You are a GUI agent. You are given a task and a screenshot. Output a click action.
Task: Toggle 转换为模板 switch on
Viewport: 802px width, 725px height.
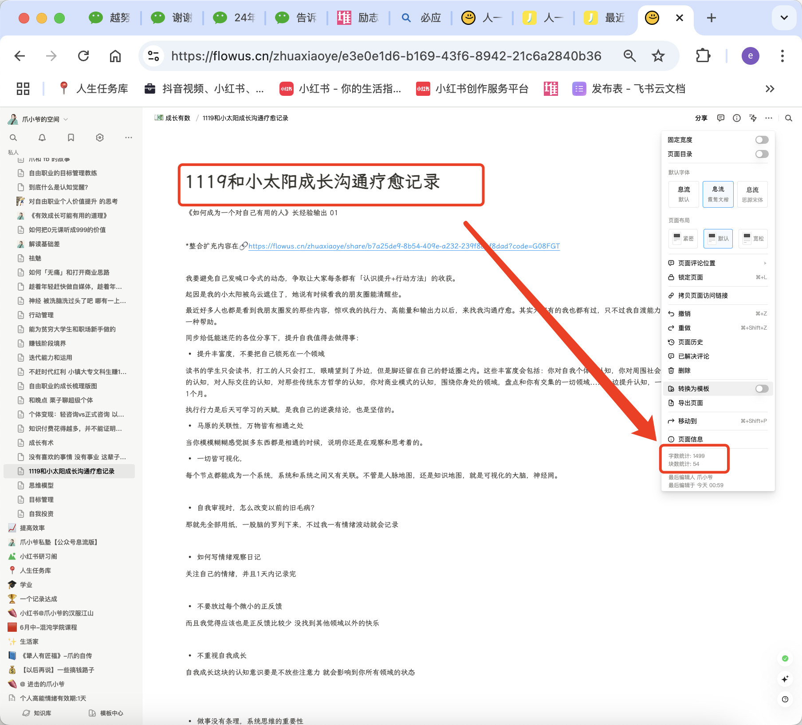point(762,389)
